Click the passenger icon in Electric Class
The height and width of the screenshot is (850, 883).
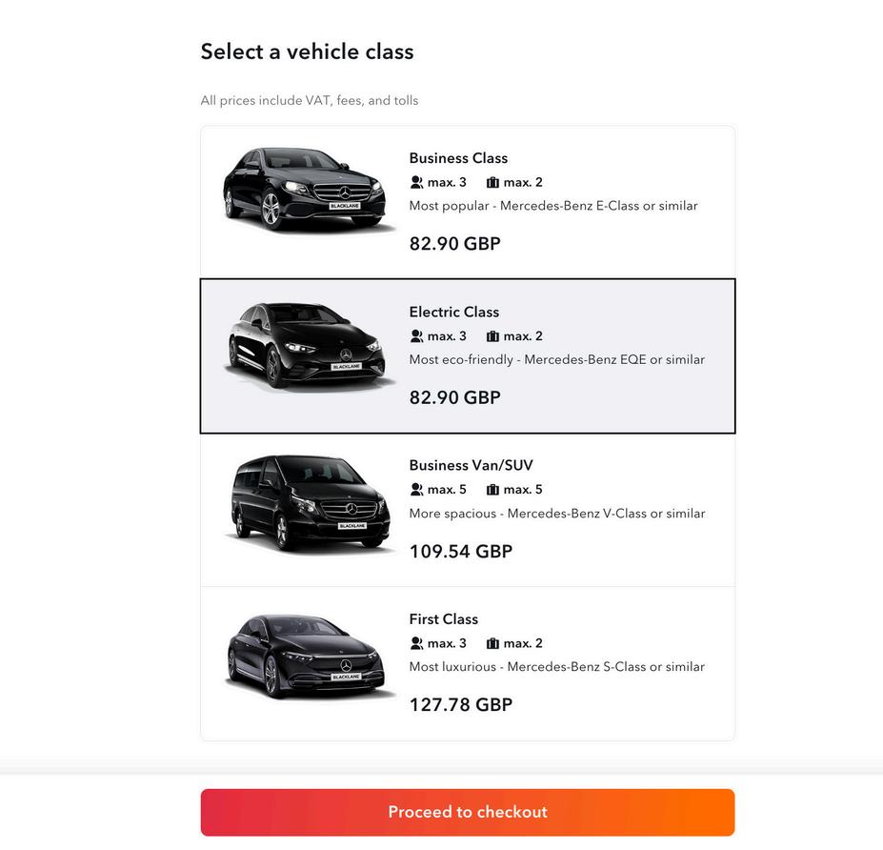coord(416,336)
